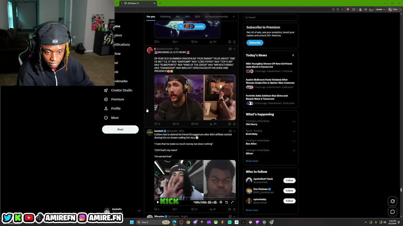Open options for Old Henry trend

click(x=294, y=121)
